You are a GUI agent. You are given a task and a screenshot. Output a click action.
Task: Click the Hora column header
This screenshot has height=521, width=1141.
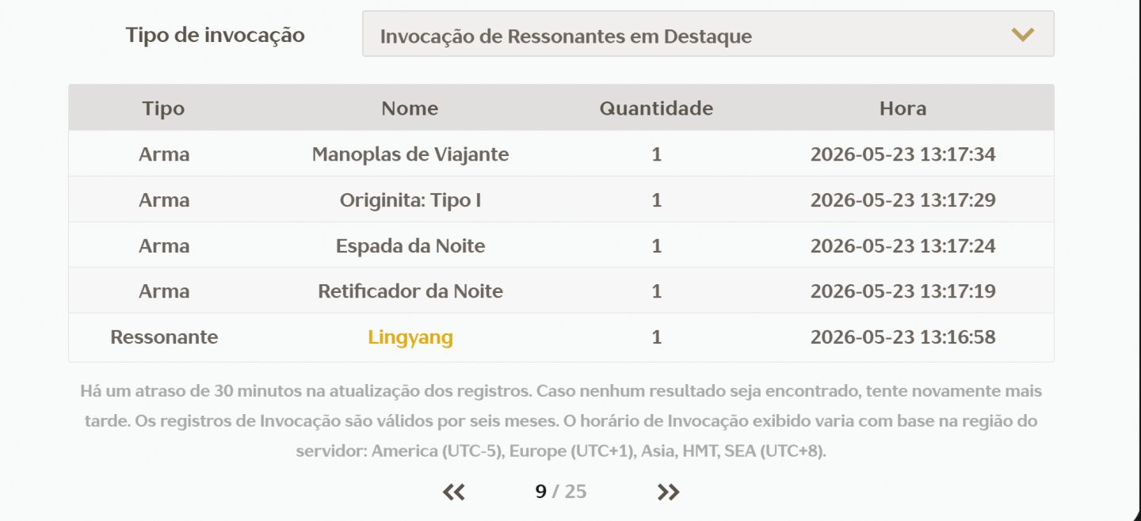pyautogui.click(x=902, y=108)
